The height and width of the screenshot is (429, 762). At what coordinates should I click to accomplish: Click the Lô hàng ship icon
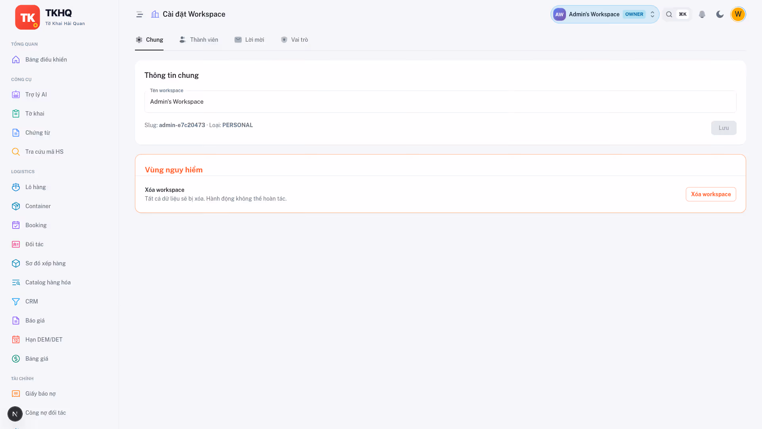point(16,187)
